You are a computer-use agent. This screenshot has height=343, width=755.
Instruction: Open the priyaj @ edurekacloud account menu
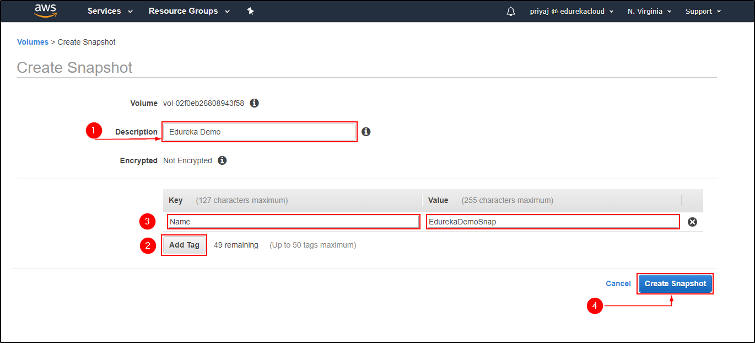pos(571,11)
